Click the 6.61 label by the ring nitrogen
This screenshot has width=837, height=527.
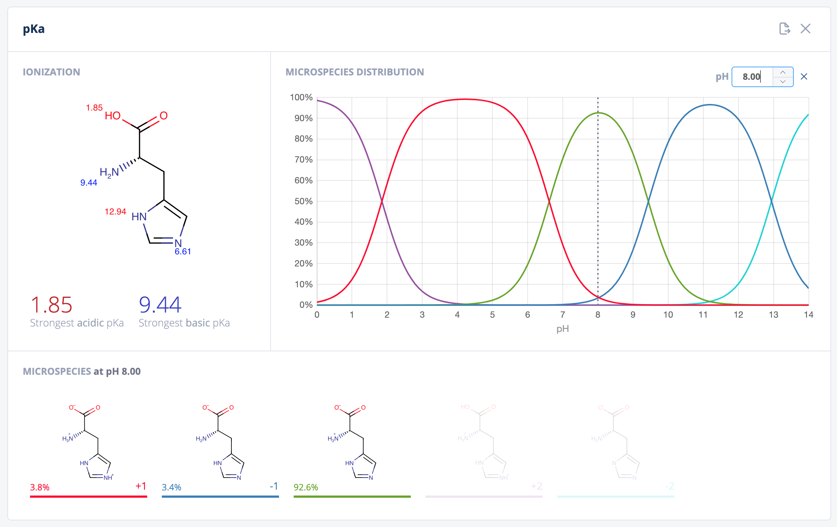click(x=183, y=251)
